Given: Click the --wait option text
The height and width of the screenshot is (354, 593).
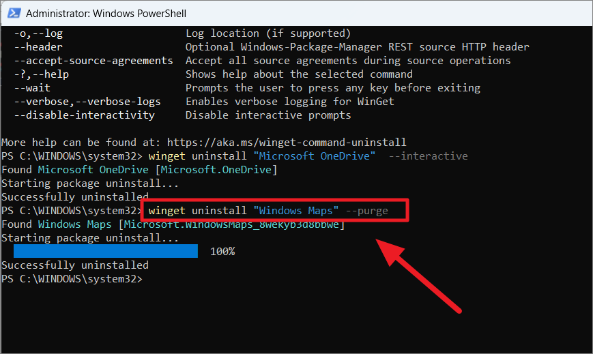Looking at the screenshot, I should tap(32, 88).
